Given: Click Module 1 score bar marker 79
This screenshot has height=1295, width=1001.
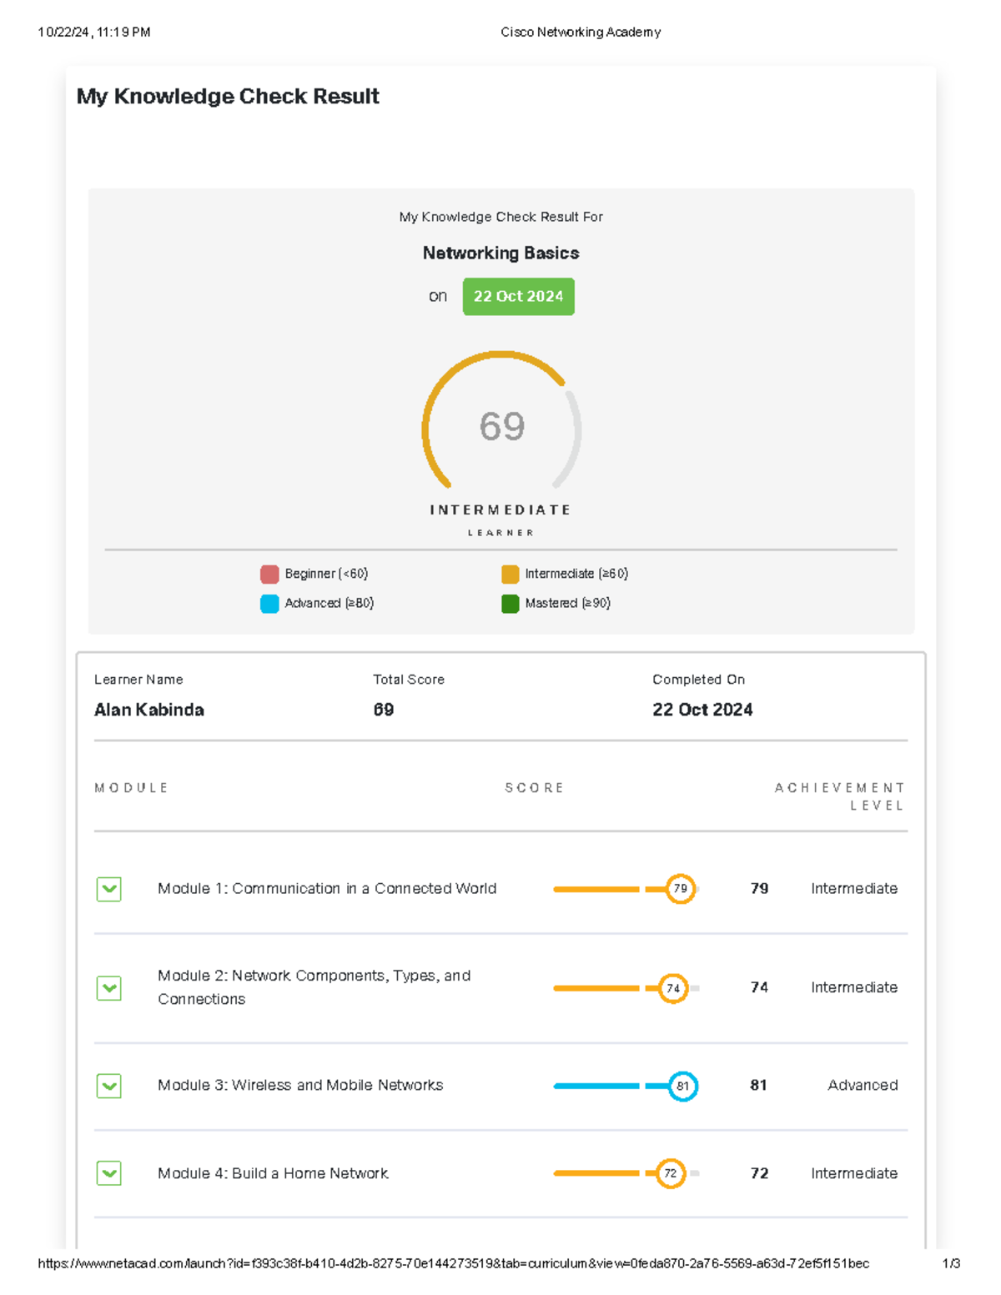Looking at the screenshot, I should pos(681,889).
